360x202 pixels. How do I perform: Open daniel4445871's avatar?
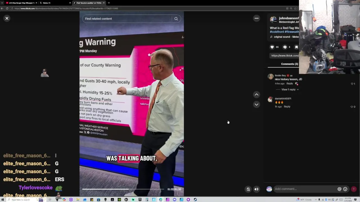click(271, 99)
